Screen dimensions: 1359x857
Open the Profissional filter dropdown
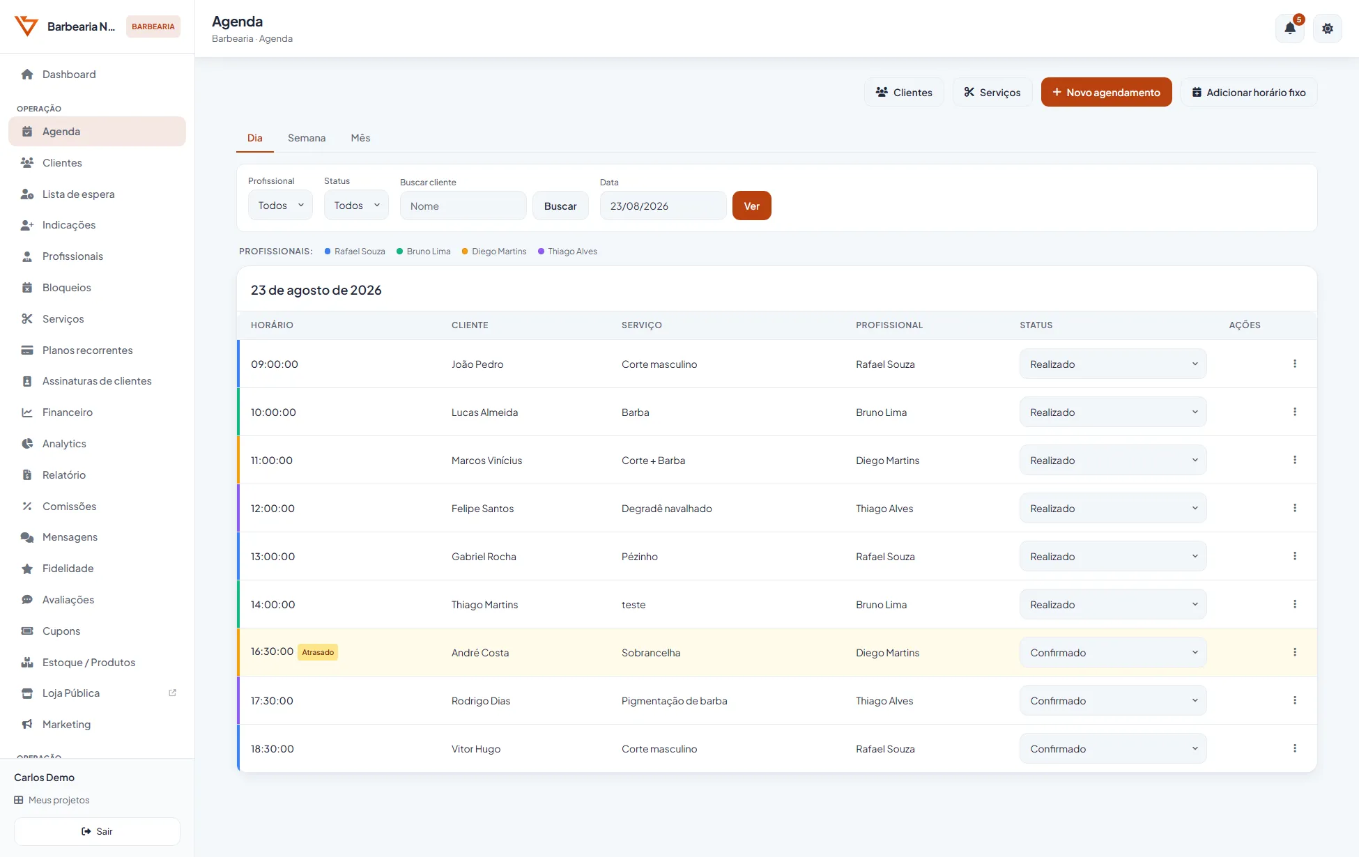[280, 206]
